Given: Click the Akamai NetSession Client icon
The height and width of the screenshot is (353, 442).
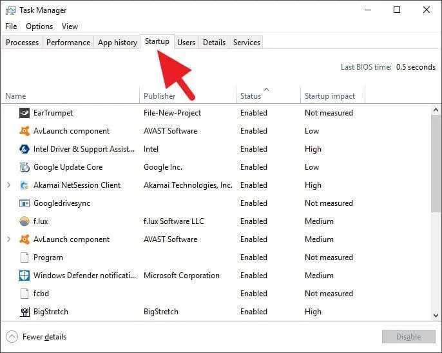Looking at the screenshot, I should 24,185.
